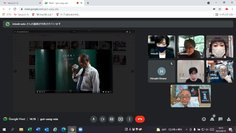Open the notification center icon
This screenshot has width=236, height=133.
230,130
